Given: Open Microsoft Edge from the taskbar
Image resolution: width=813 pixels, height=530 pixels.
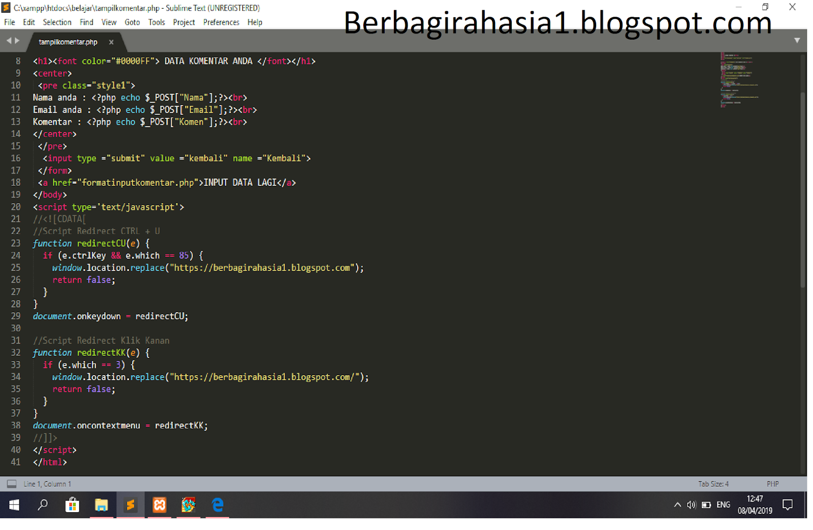Looking at the screenshot, I should coord(217,505).
